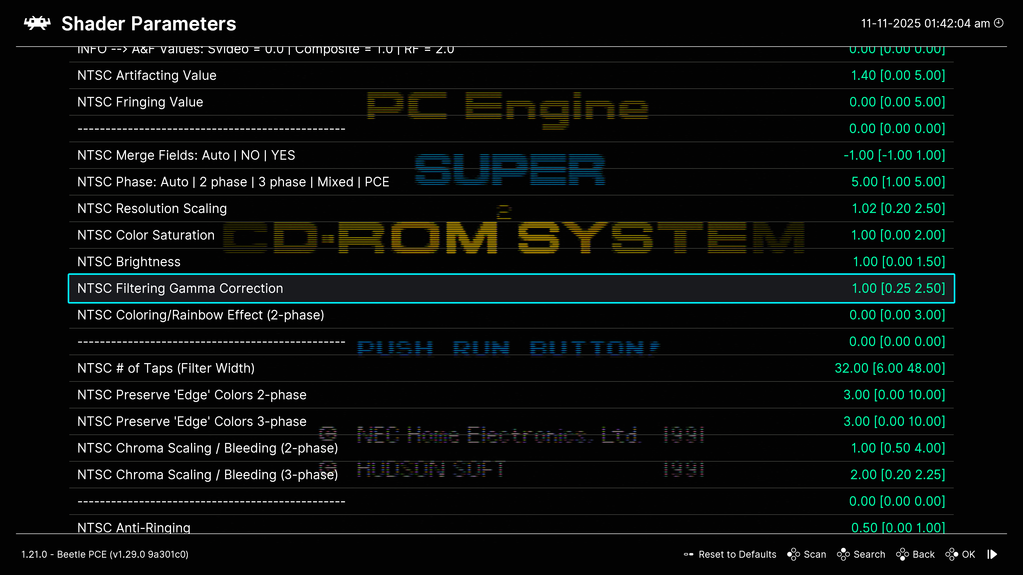Select NTSC Artifacting Value parameter
The image size is (1023, 575).
147,75
